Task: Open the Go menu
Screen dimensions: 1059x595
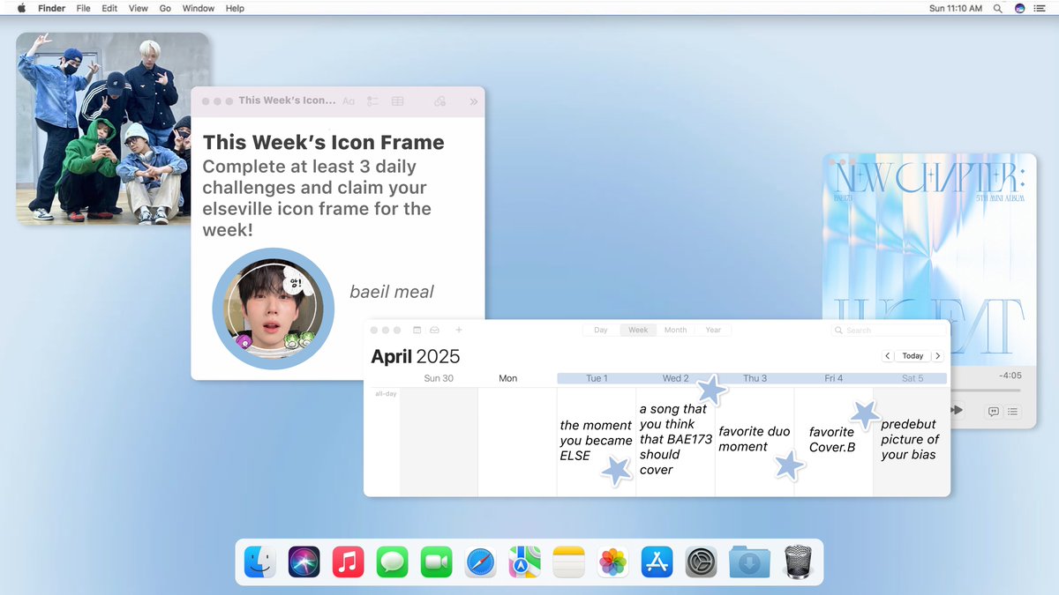Action: 165,8
